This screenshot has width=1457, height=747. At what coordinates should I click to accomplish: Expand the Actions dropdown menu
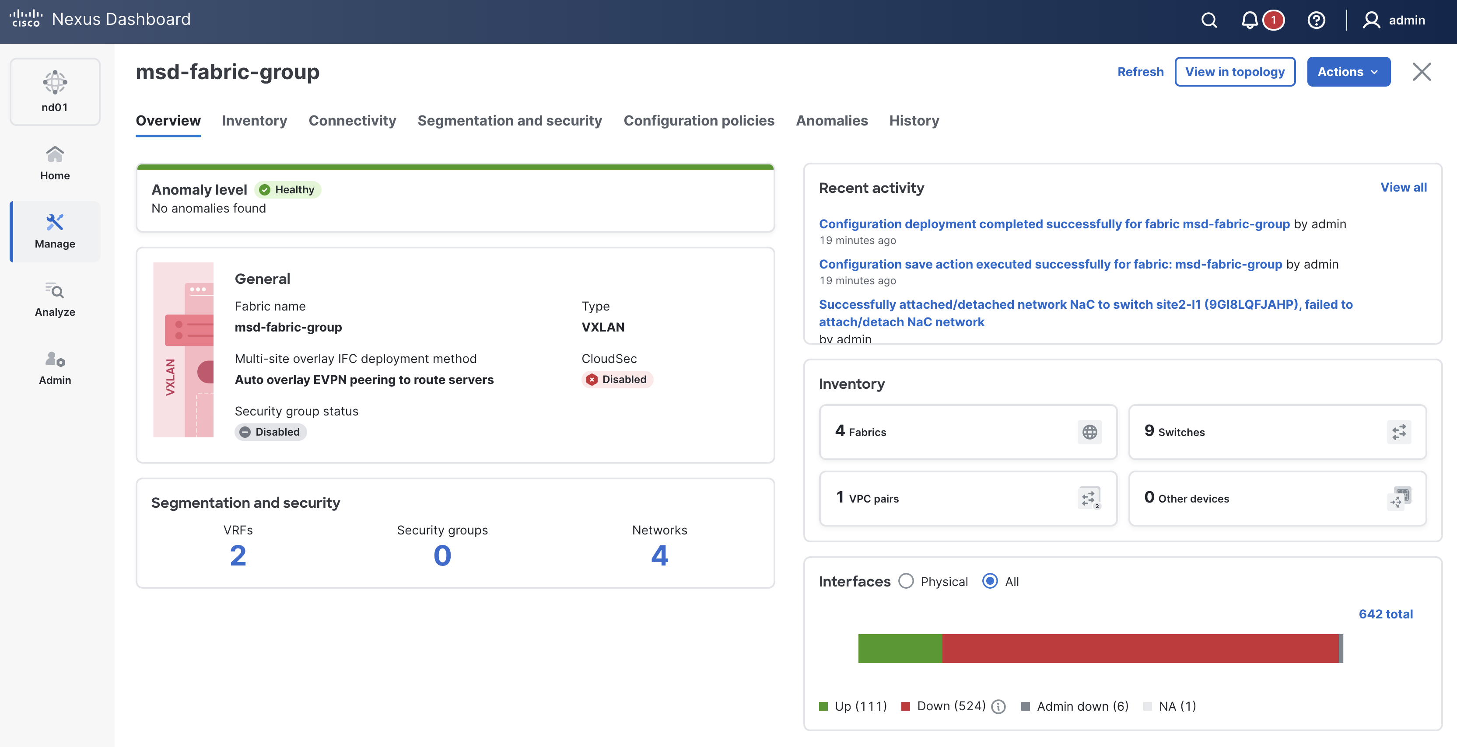tap(1348, 72)
